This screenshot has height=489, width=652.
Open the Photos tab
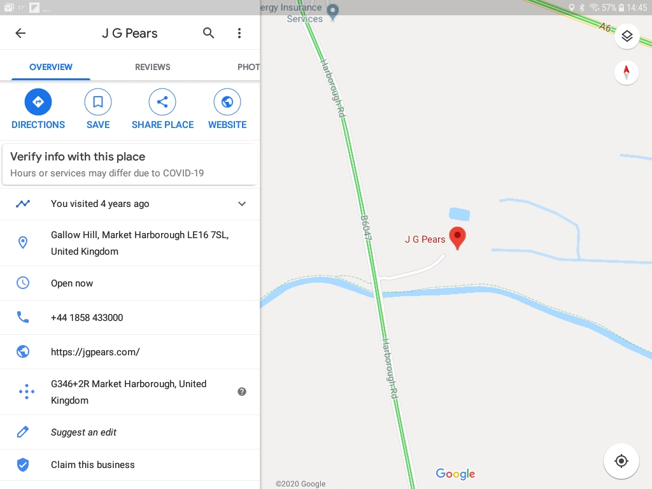click(x=248, y=67)
